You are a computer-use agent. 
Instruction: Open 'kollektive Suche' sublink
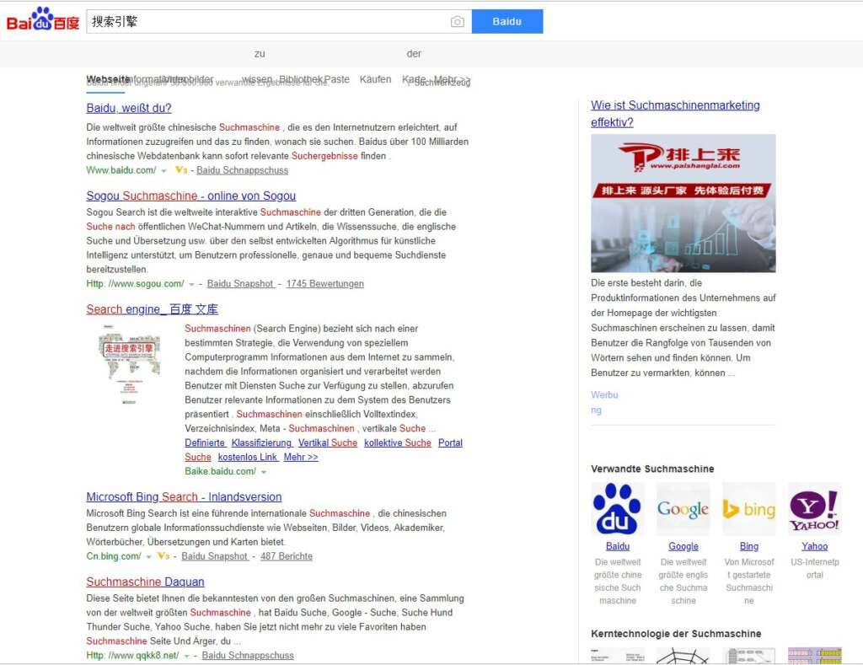(398, 442)
